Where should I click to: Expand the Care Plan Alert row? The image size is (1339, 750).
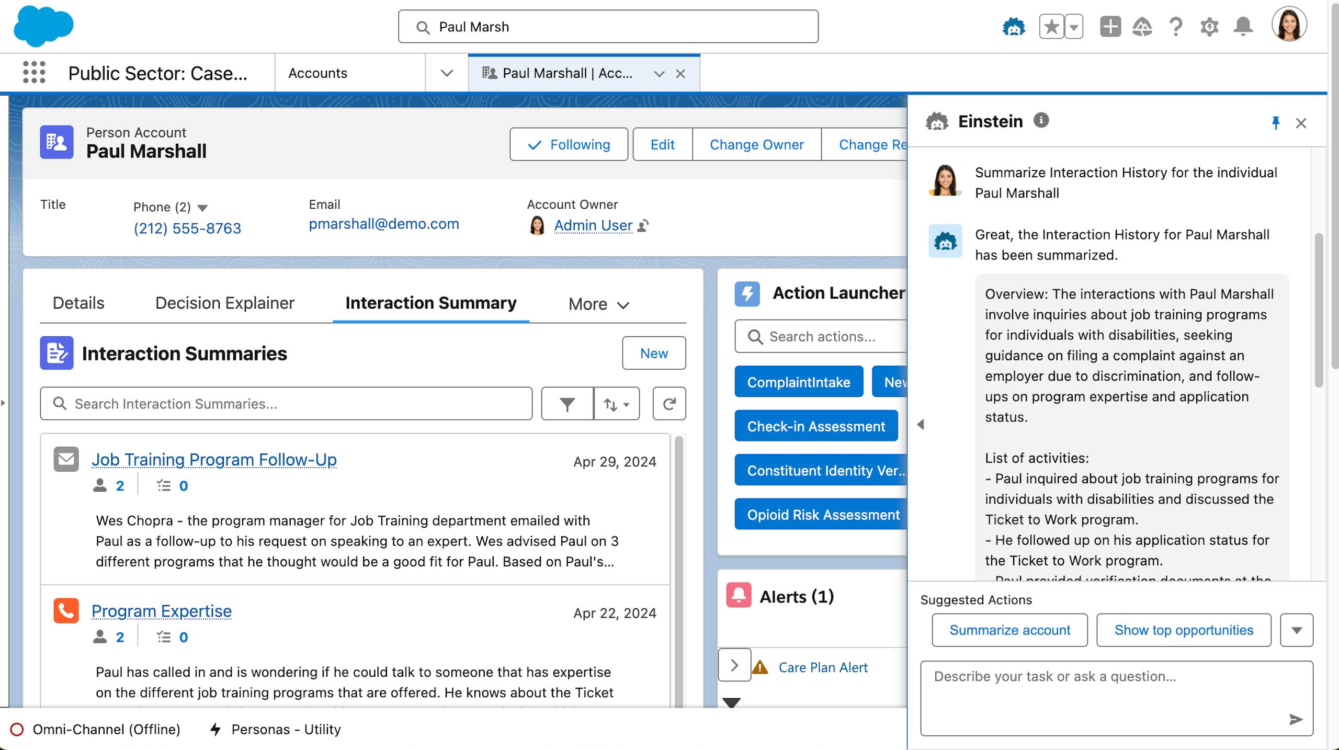pos(734,665)
